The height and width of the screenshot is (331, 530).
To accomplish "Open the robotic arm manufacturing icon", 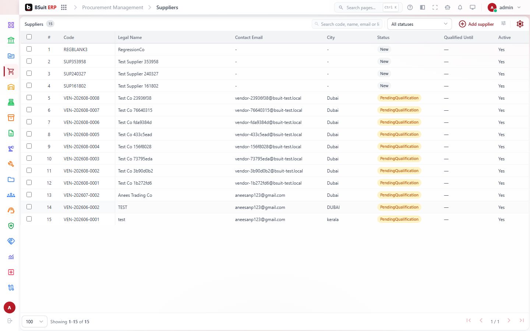I will [11, 149].
